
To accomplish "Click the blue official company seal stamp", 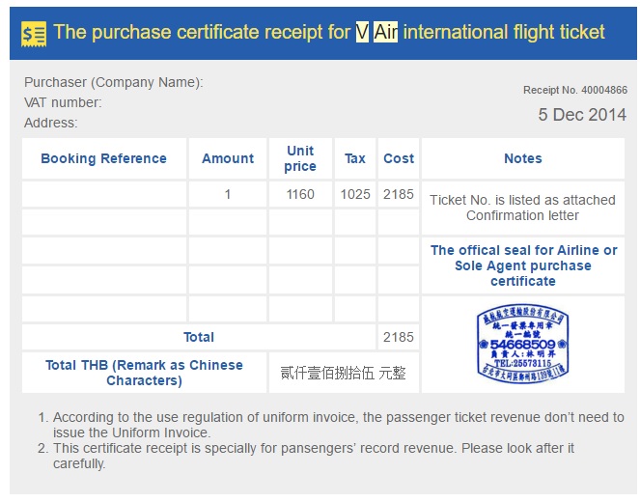I will (522, 344).
